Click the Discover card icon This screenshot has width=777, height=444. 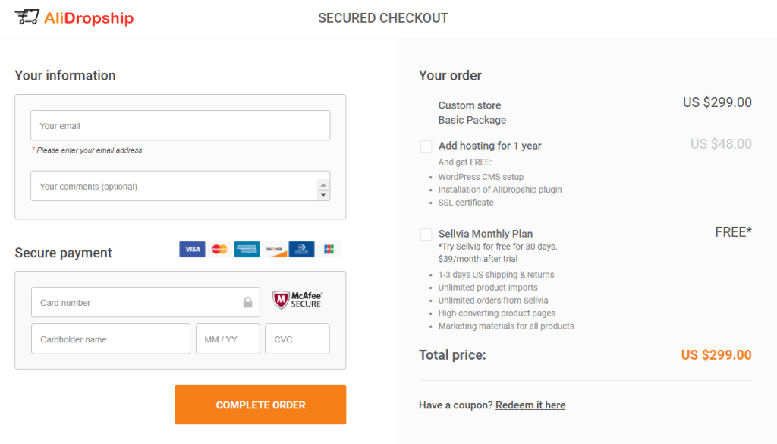click(274, 249)
